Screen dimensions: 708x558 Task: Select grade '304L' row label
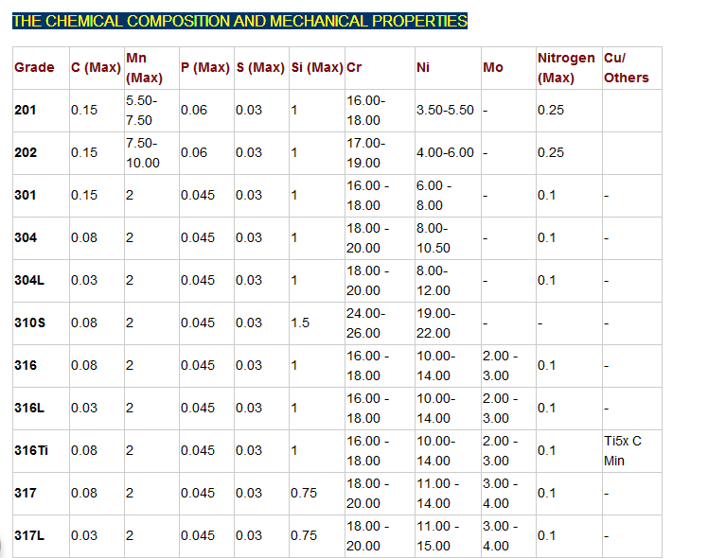click(29, 280)
